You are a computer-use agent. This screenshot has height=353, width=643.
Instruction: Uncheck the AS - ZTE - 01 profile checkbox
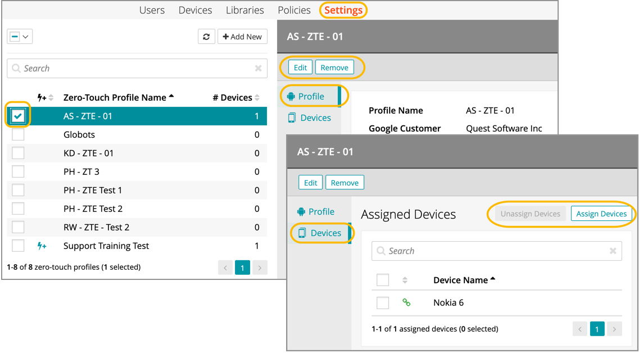(19, 116)
